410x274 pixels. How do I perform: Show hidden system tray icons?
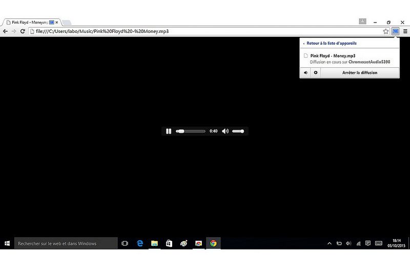[x=329, y=243]
